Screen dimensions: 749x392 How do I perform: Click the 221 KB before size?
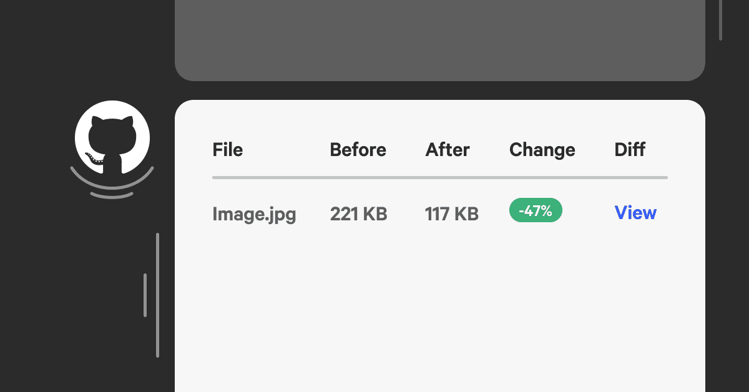pyautogui.click(x=358, y=214)
